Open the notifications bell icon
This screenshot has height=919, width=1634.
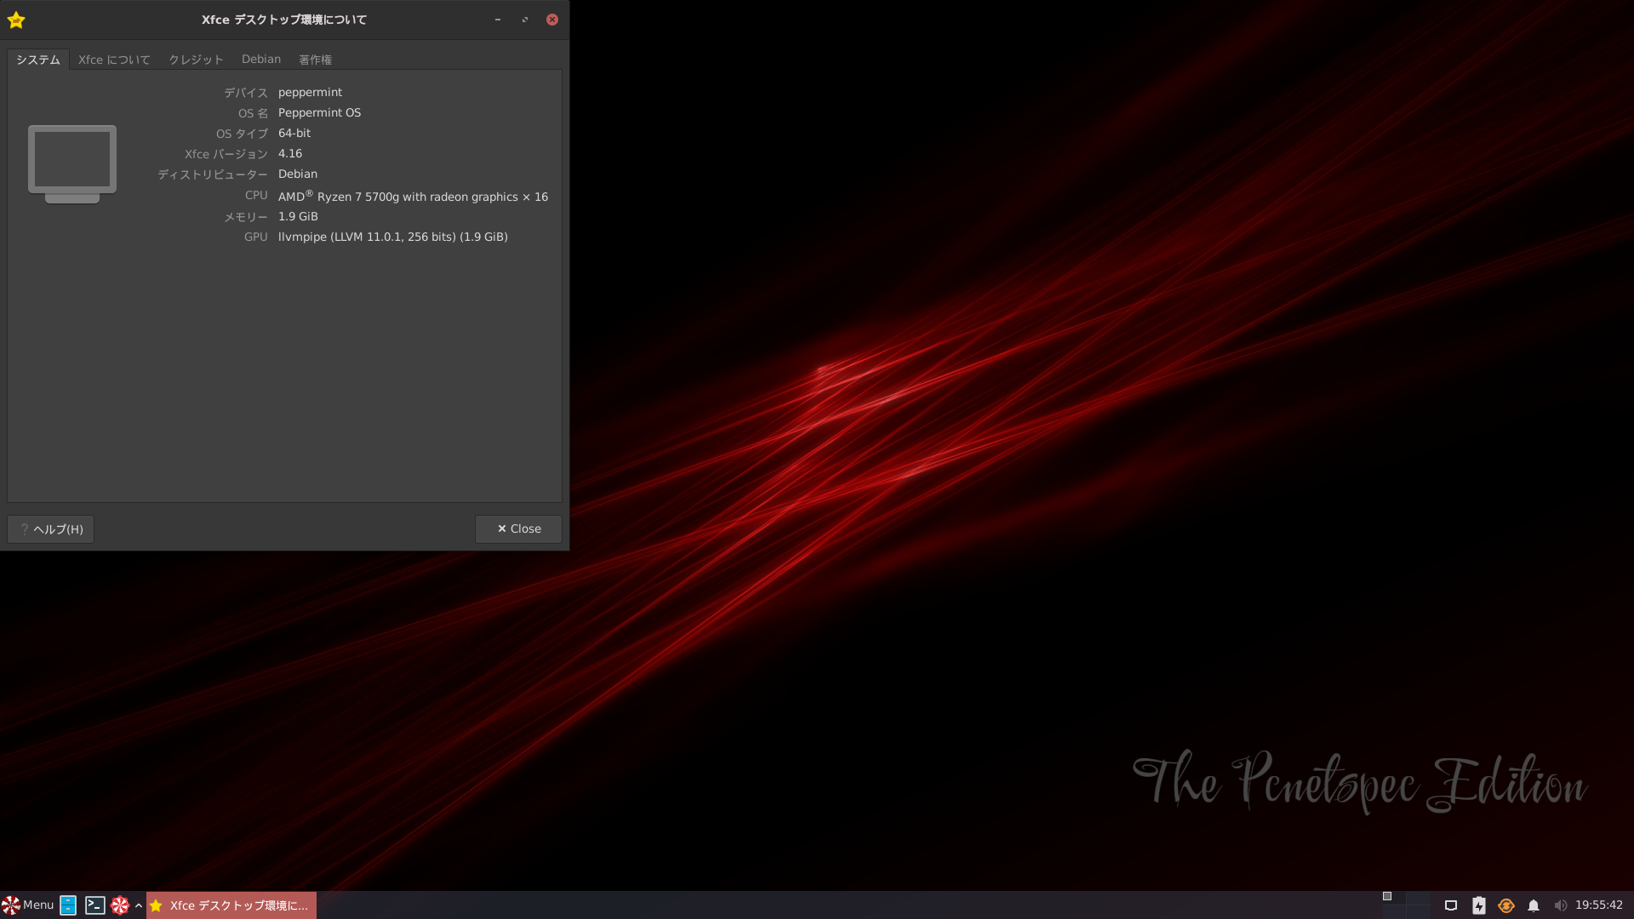click(1534, 905)
